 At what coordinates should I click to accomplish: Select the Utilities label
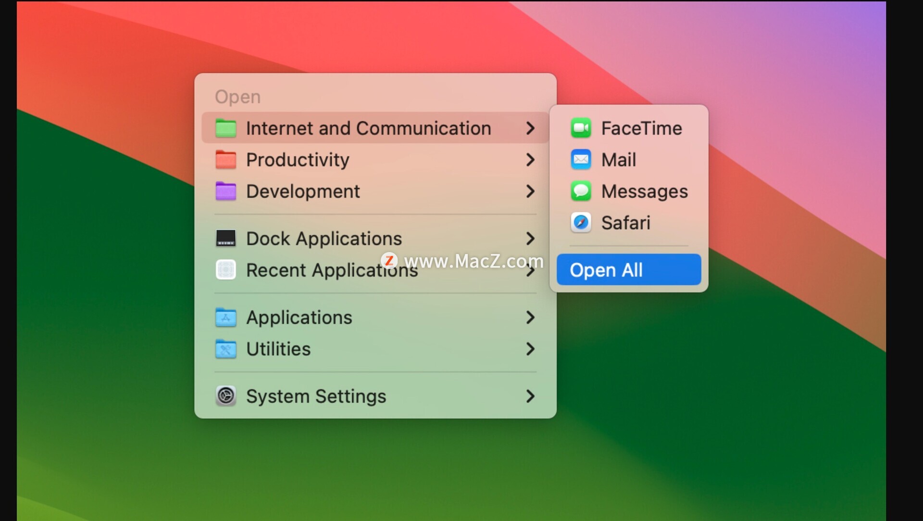pos(278,349)
